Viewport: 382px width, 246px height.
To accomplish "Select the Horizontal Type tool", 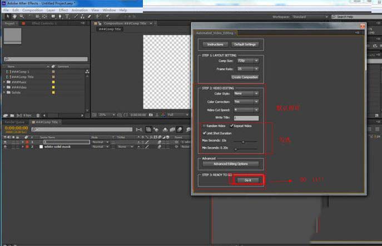I will pyautogui.click(x=66, y=17).
